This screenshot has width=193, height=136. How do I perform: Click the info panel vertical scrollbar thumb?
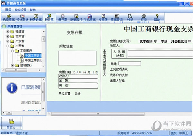pos(43,92)
